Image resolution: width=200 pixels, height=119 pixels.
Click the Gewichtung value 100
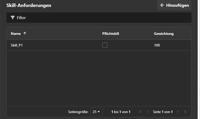(157, 45)
